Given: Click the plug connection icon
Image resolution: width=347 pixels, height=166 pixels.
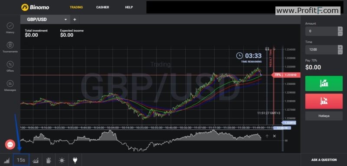Looking at the screenshot, I should (75, 160).
